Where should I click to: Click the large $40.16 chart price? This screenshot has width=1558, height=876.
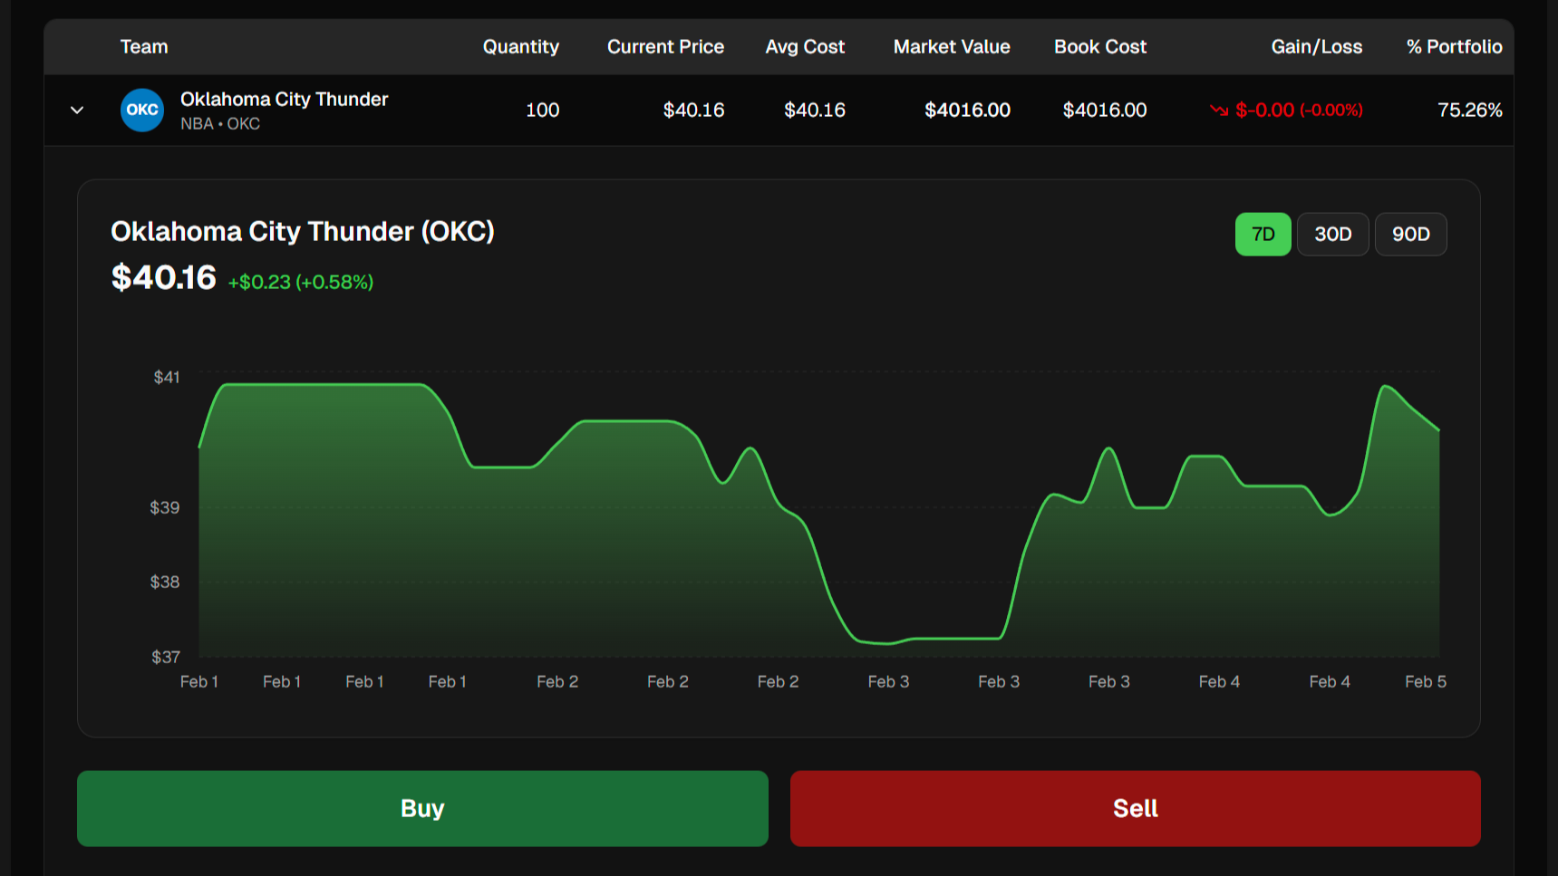(x=163, y=277)
